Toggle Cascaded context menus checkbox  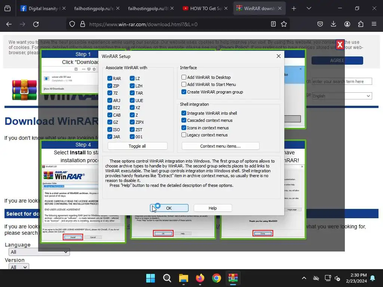tap(184, 120)
